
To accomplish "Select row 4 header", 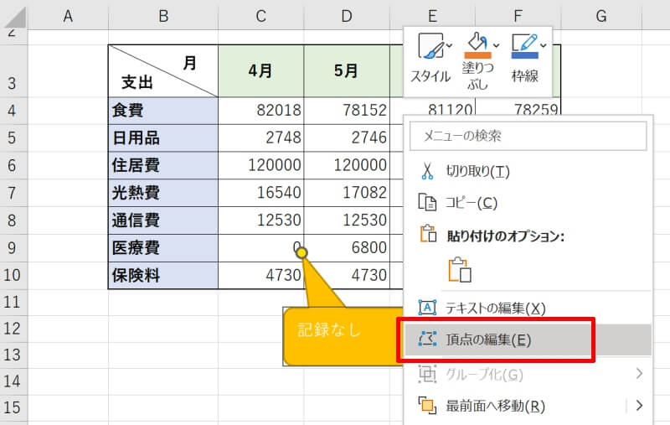I will pos(13,111).
